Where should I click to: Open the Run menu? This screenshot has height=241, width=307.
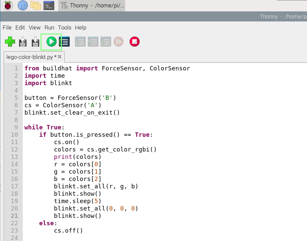[49, 27]
